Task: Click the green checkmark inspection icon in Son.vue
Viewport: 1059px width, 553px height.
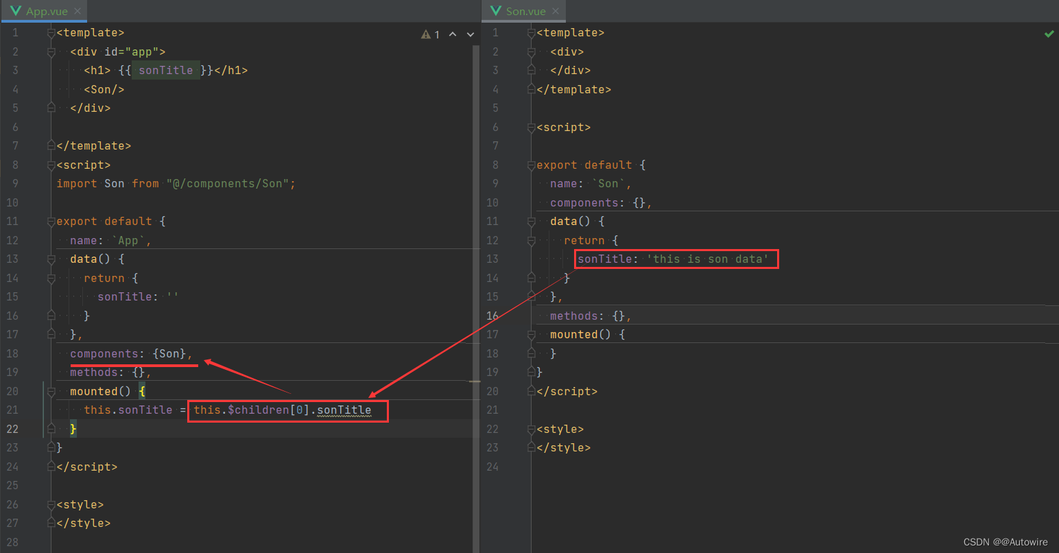Action: tap(1049, 34)
